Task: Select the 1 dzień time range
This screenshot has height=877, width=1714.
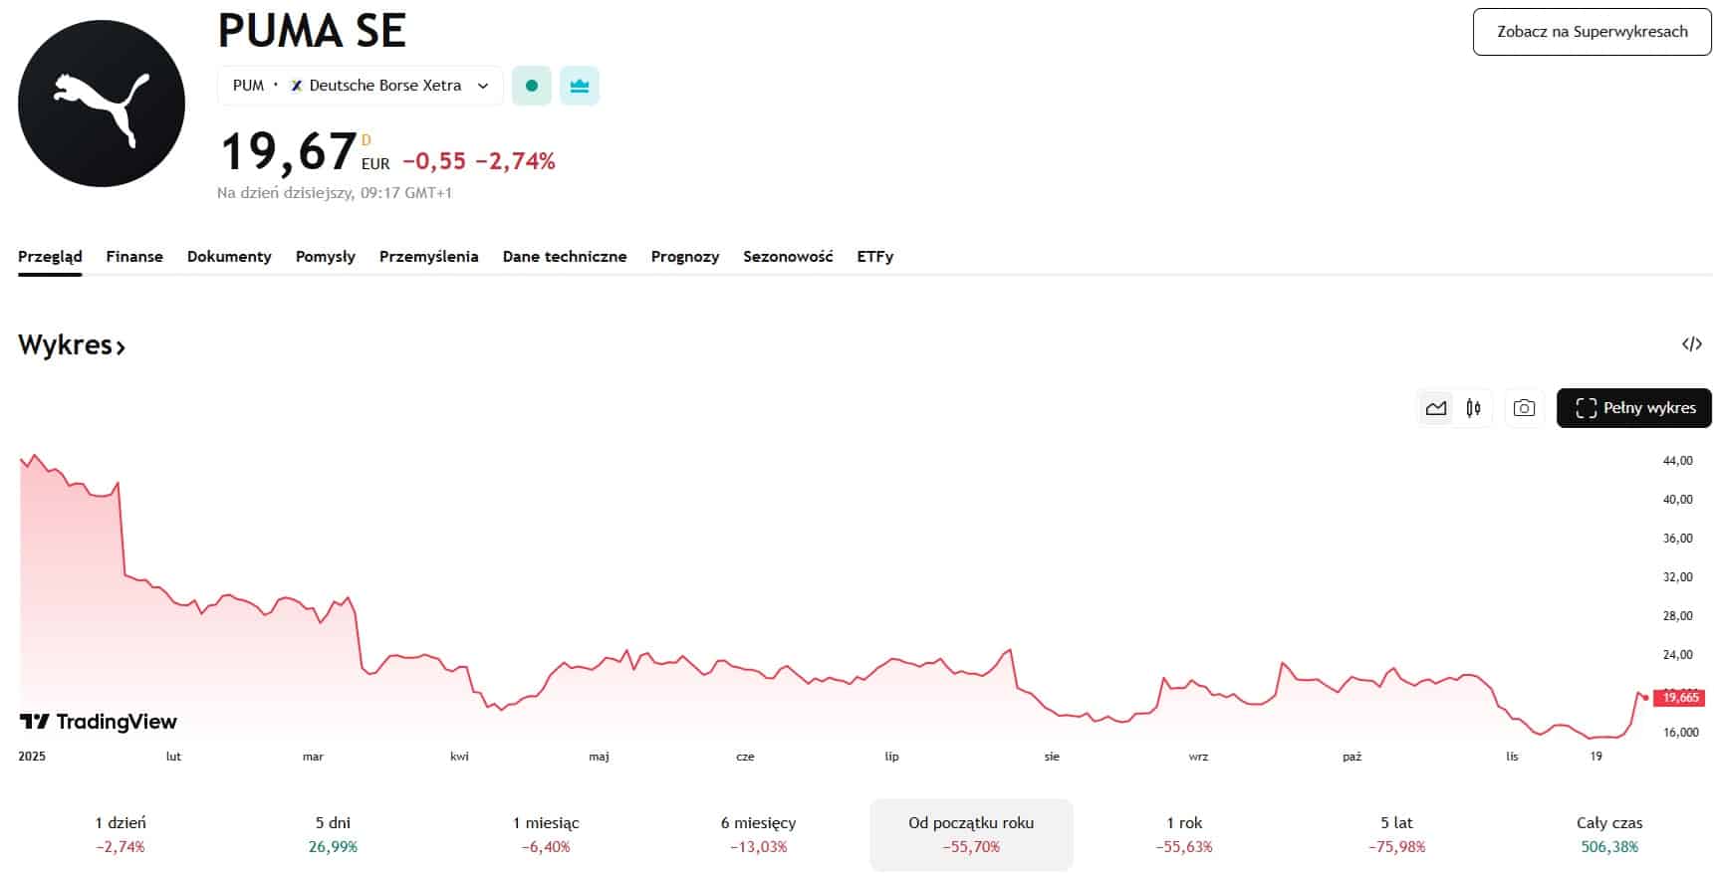Action: pyautogui.click(x=121, y=834)
